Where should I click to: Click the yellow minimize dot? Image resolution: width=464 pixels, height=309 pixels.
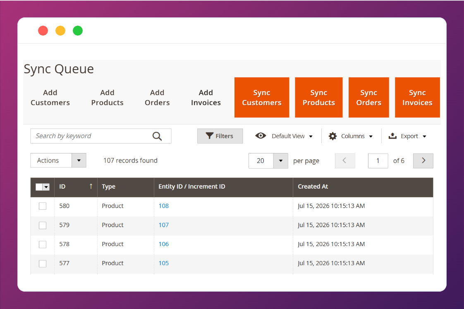pos(60,31)
